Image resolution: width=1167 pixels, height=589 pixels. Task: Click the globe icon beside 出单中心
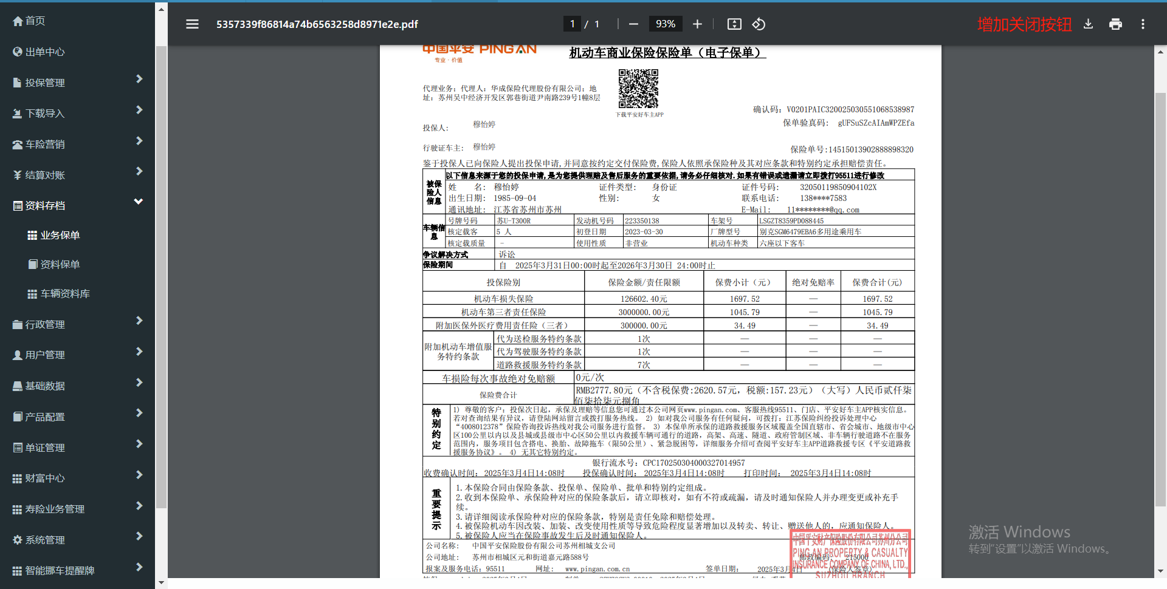pos(18,52)
